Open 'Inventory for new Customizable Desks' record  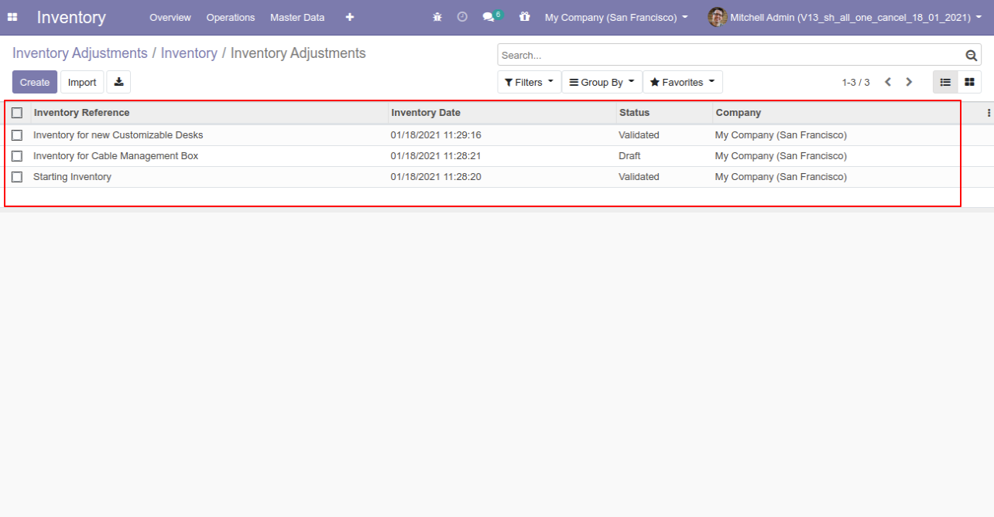(x=118, y=135)
